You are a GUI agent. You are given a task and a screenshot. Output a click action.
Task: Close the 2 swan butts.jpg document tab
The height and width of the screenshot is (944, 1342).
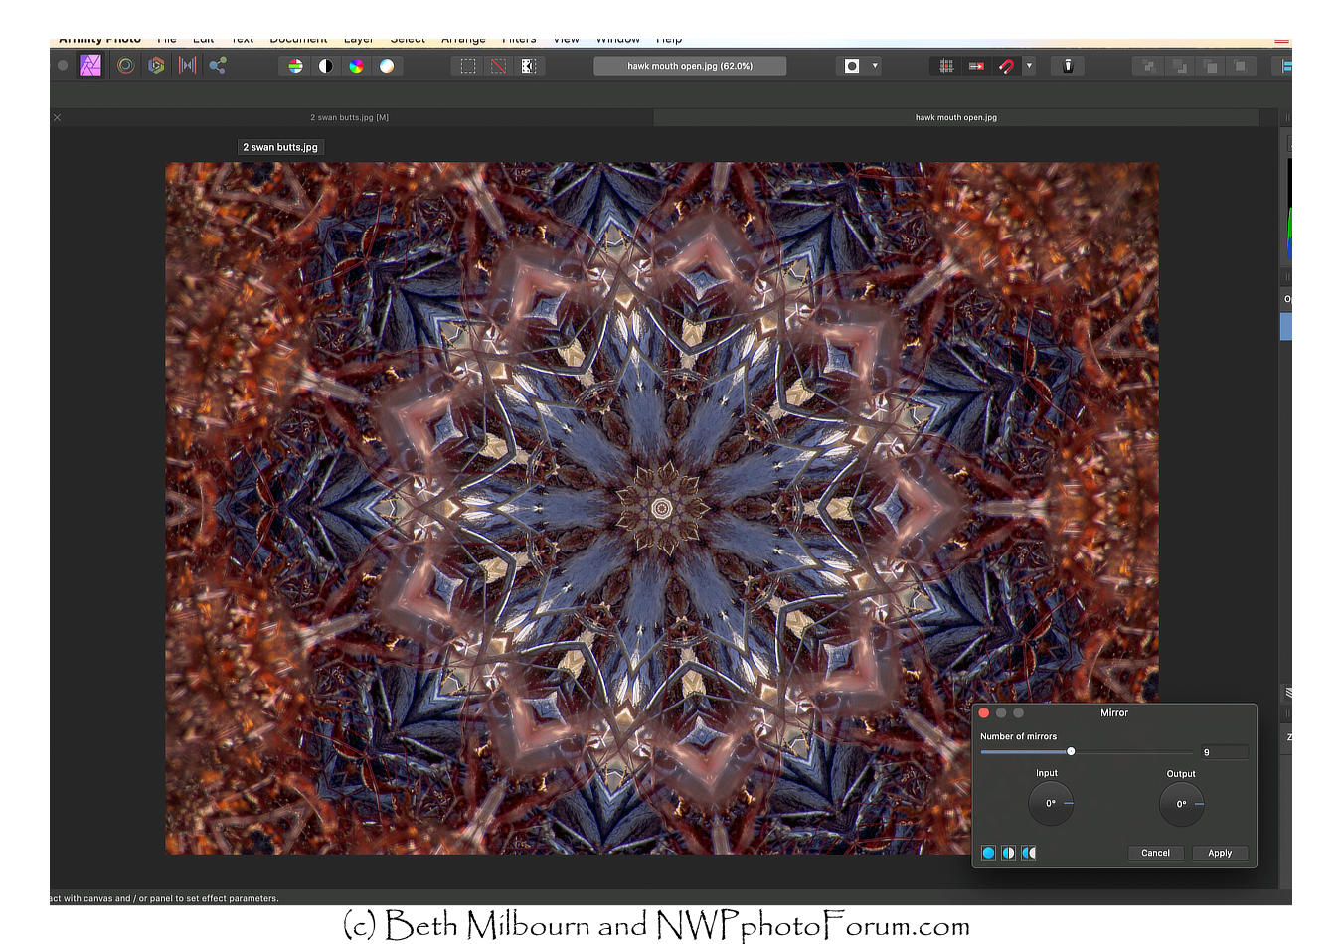[57, 117]
